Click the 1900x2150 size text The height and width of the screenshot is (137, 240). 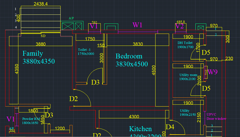[188, 115]
